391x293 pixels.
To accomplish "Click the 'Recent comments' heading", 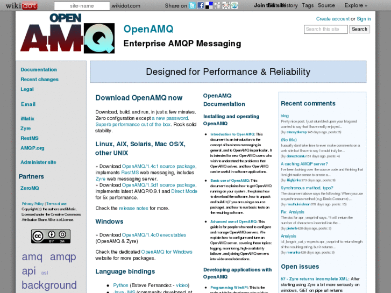I will coord(308,103).
